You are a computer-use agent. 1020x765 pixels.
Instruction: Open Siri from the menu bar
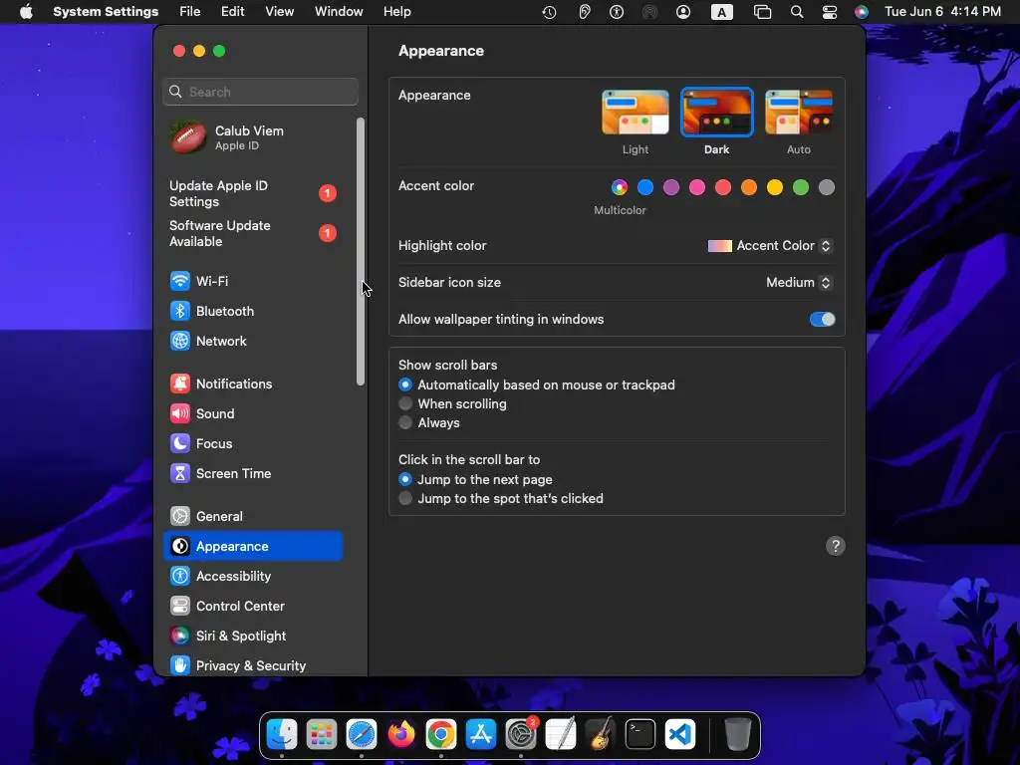[x=862, y=12]
